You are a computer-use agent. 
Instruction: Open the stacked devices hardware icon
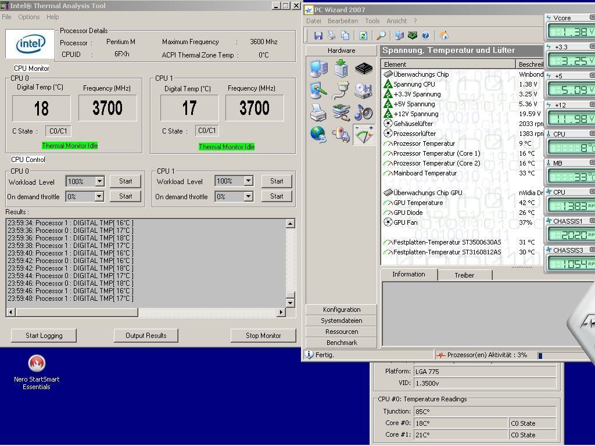coord(340,113)
